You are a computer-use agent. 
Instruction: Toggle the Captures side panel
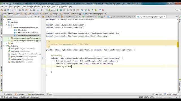coord(1,45)
